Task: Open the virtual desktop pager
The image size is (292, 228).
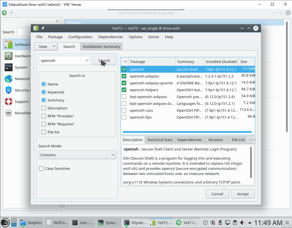Action: [14, 223]
